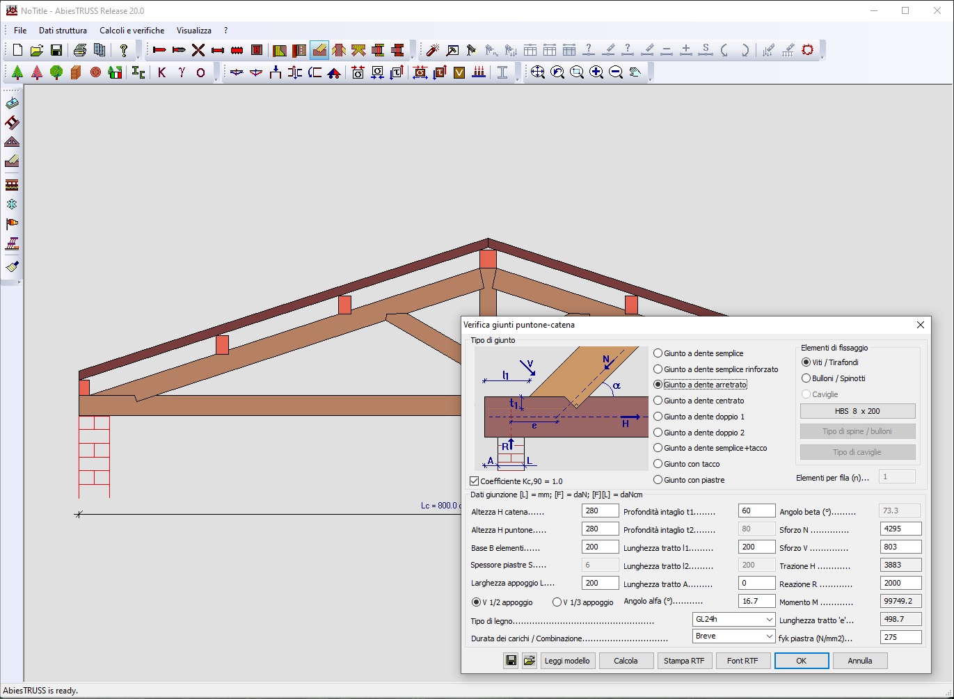This screenshot has height=699, width=954.
Task: Click the red ring icon in top toolbar
Action: coord(808,50)
